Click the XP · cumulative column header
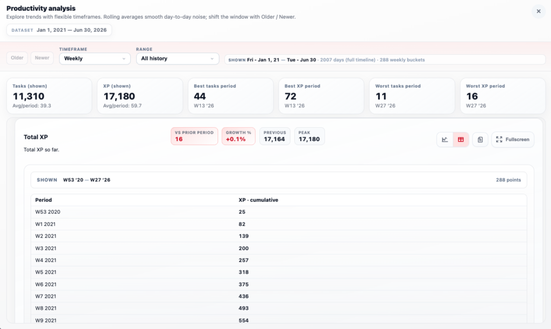The width and height of the screenshot is (551, 329). 258,200
